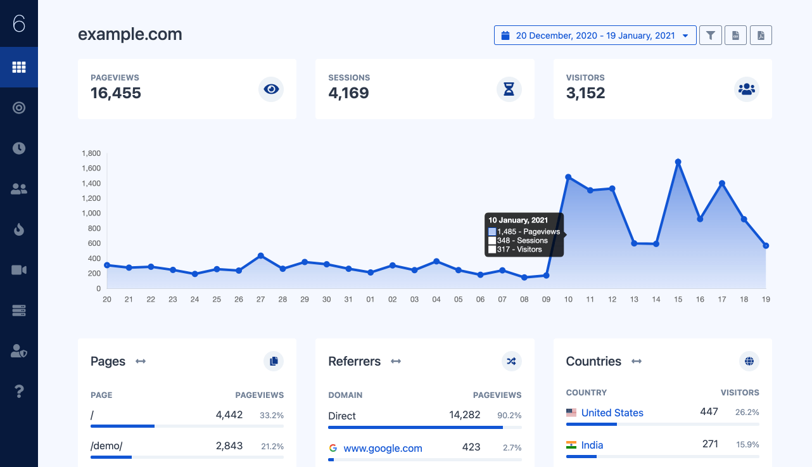The image size is (812, 467).
Task: Open help via the question mark icon
Action: [x=19, y=392]
